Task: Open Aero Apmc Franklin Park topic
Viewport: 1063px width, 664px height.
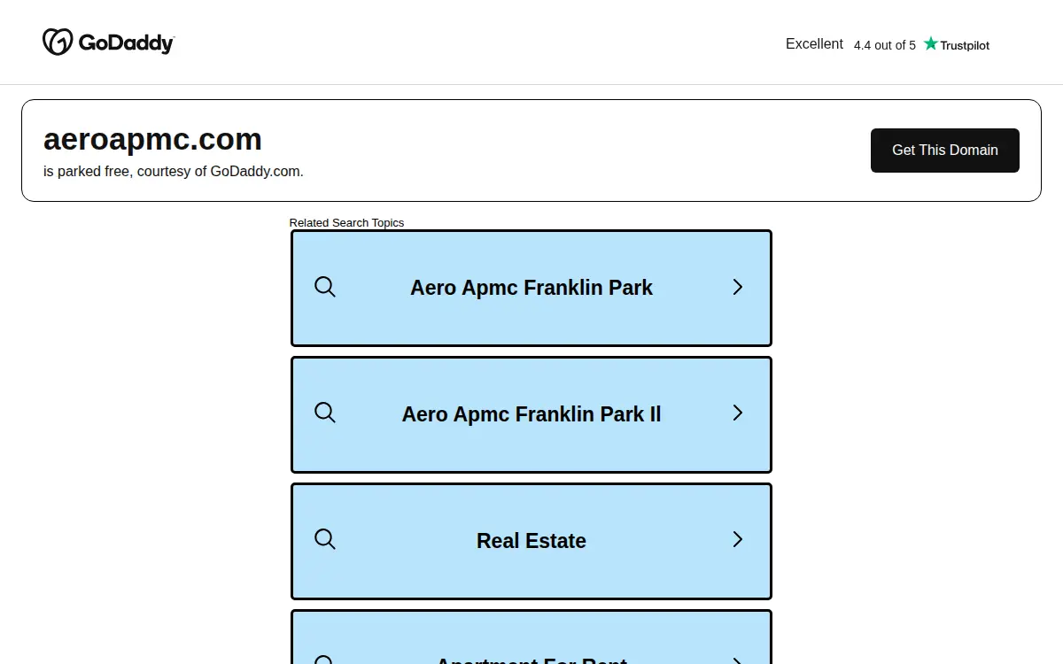Action: click(x=531, y=288)
